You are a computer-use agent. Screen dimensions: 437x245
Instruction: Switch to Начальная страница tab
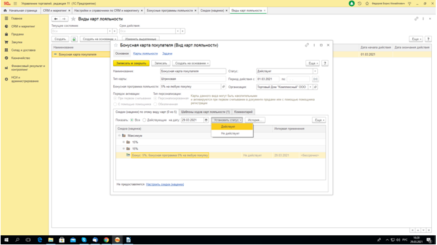(x=20, y=10)
